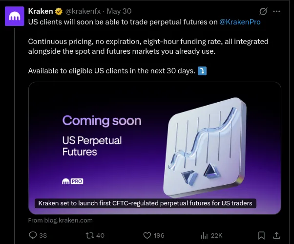This screenshot has width=294, height=244.
Task: Open the three-dot more options menu
Action: coord(276,11)
